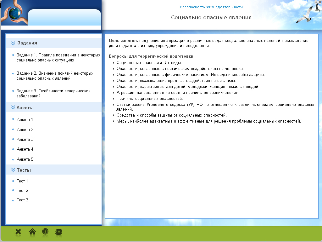
Task: Open Задание 3 Особенности венерических заболеваний
Action: (x=53, y=93)
